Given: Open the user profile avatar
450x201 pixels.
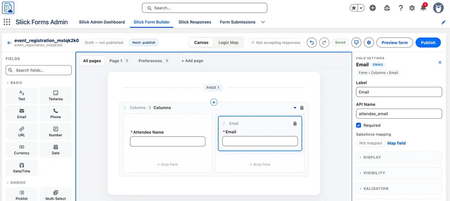Looking at the screenshot, I should tap(438, 8).
